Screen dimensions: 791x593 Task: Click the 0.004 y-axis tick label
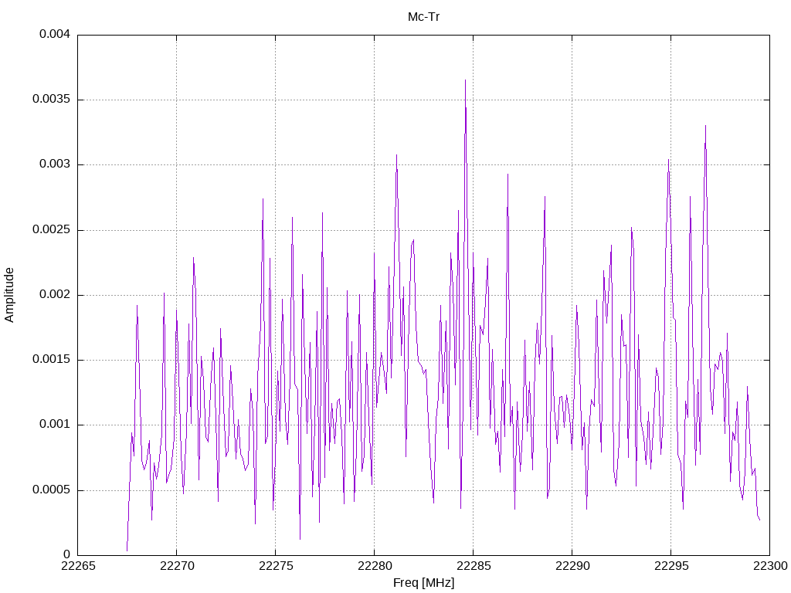(55, 35)
